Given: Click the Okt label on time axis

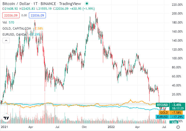Looking at the screenshot, I should pyautogui.click(x=84, y=127).
